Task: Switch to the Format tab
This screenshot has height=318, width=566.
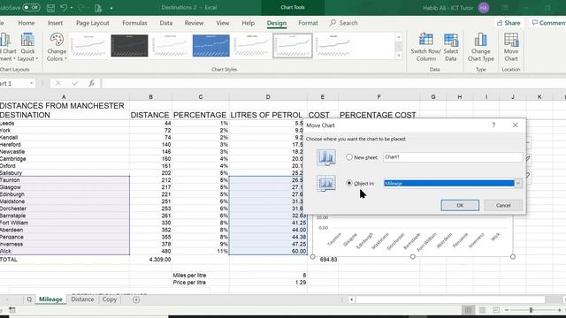Action: click(x=308, y=23)
